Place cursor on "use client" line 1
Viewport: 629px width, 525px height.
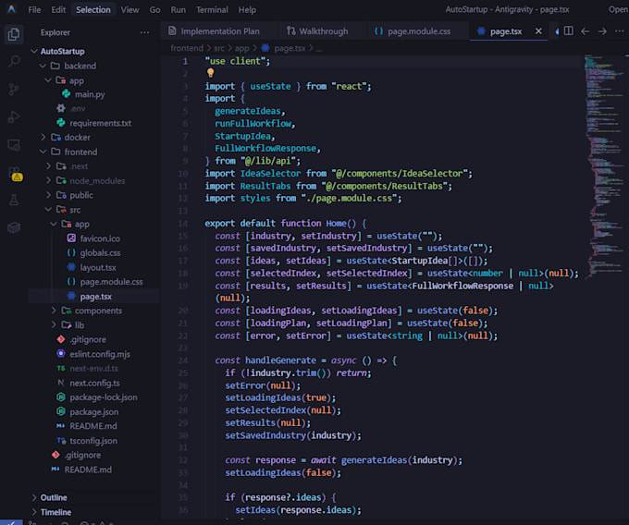(x=238, y=61)
